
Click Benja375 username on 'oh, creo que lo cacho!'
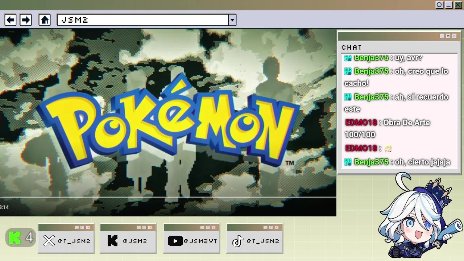pyautogui.click(x=371, y=71)
